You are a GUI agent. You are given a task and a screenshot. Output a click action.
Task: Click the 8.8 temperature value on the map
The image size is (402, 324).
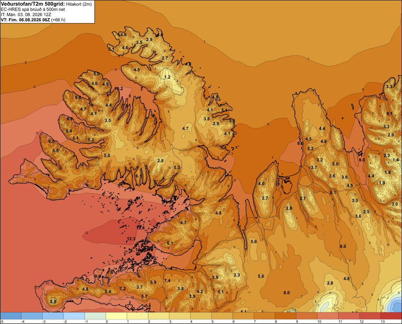point(98,276)
